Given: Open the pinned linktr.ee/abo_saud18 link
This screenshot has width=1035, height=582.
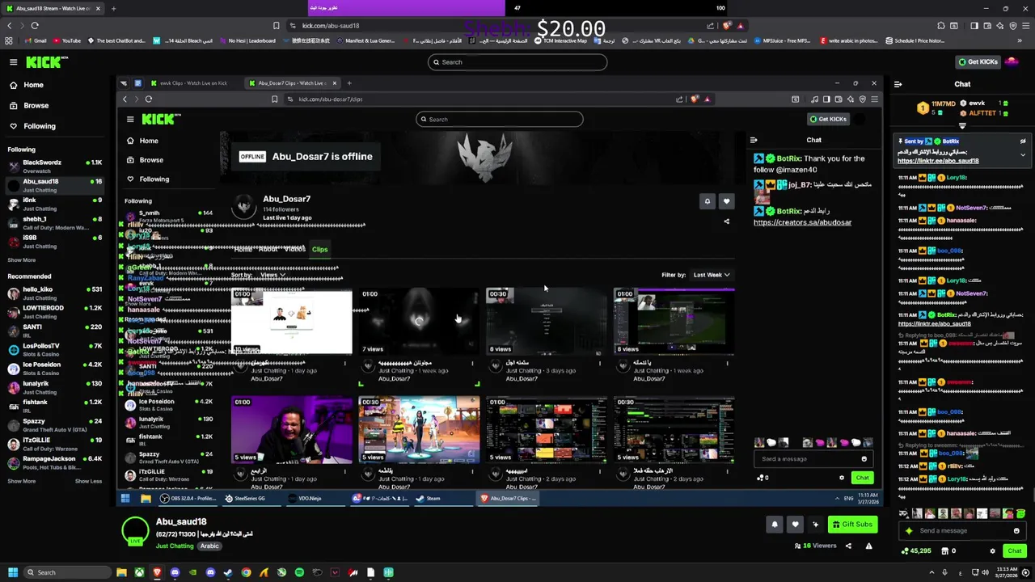Looking at the screenshot, I should pyautogui.click(x=938, y=161).
